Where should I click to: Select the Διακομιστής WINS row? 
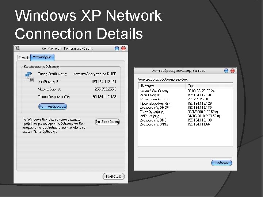pyautogui.click(x=185, y=124)
